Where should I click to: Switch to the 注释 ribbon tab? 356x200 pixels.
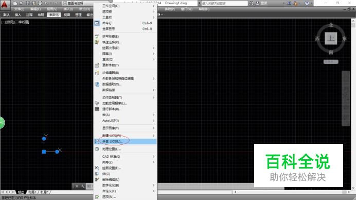29,15
